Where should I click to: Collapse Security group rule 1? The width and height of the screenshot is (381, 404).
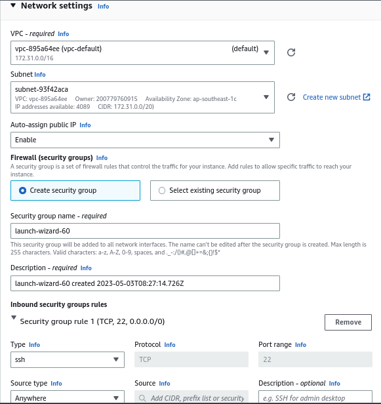14,317
